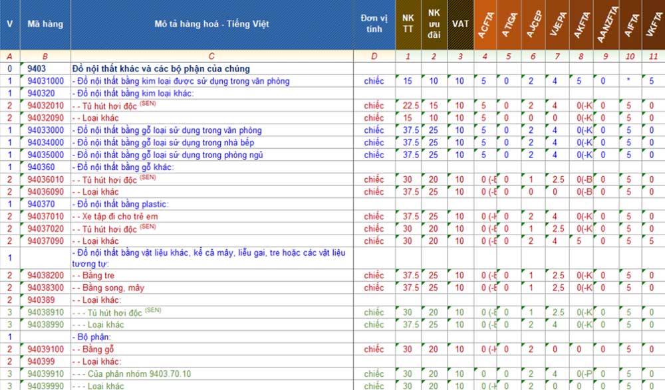Select the VAT column header

[x=460, y=25]
